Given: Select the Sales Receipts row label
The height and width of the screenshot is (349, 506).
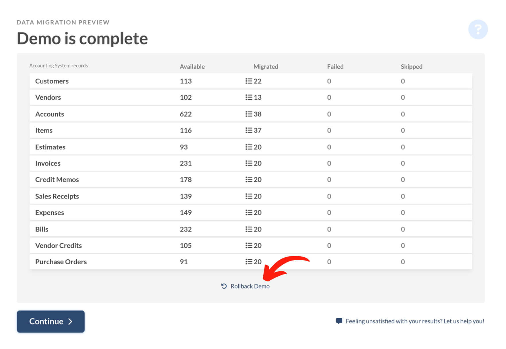Looking at the screenshot, I should click(x=57, y=196).
